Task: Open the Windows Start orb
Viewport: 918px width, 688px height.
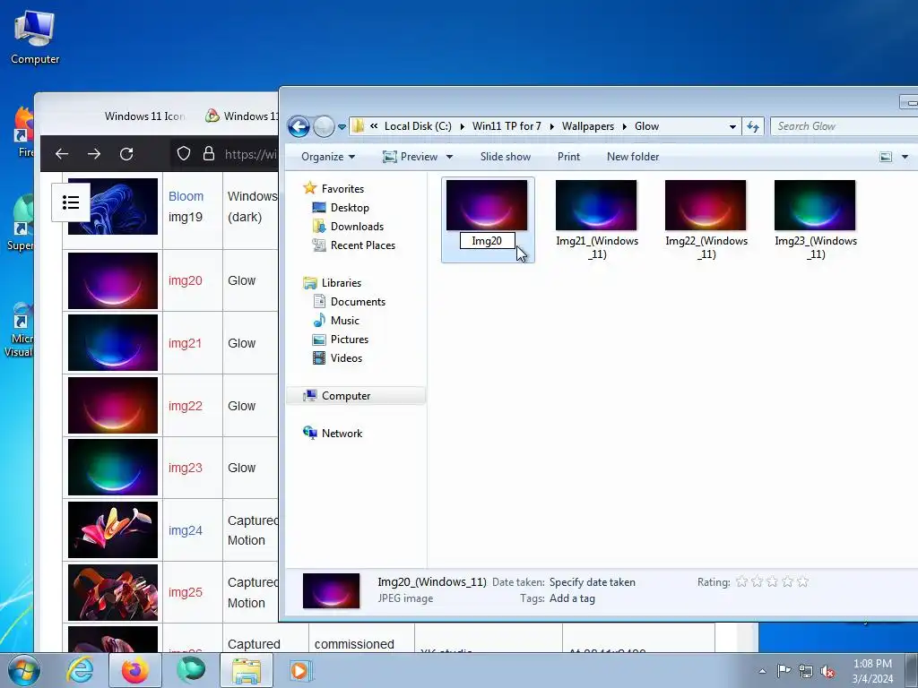Action: [x=23, y=670]
